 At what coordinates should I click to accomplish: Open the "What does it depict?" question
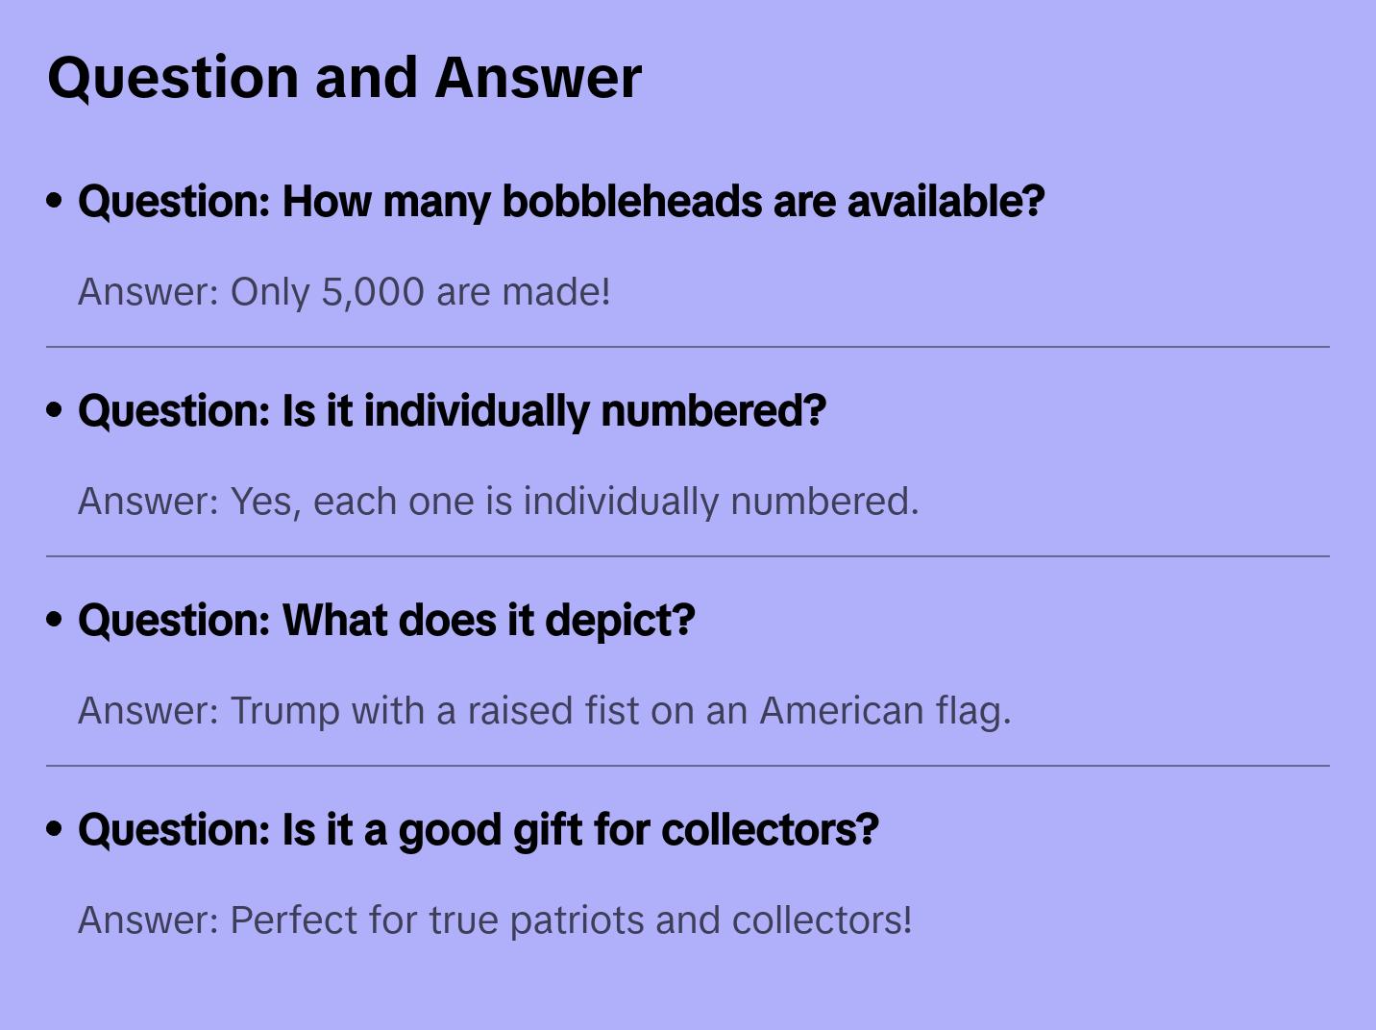(386, 621)
